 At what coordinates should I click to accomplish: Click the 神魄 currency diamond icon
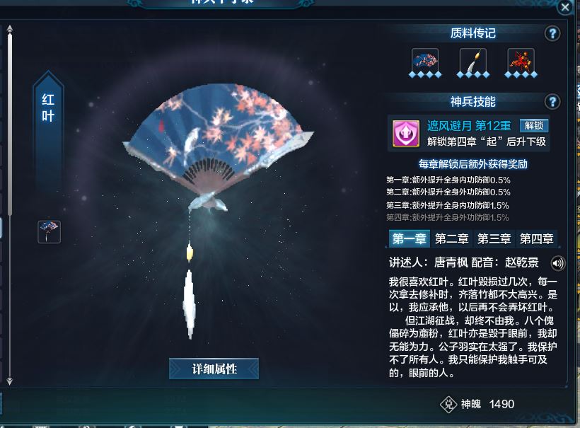[448, 405]
